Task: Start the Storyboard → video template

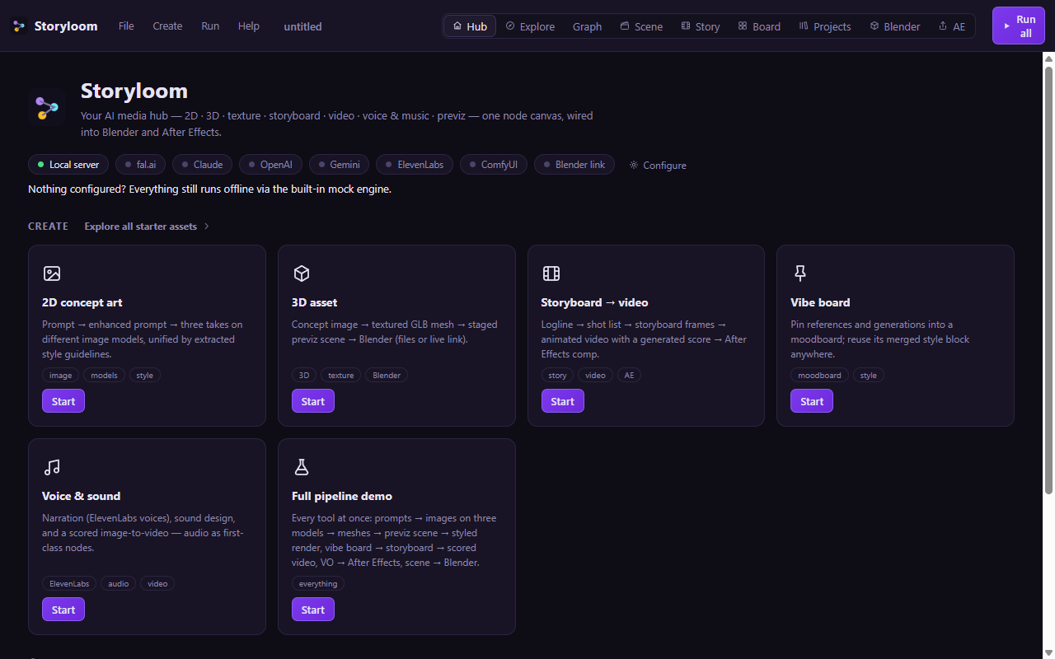Action: click(563, 401)
